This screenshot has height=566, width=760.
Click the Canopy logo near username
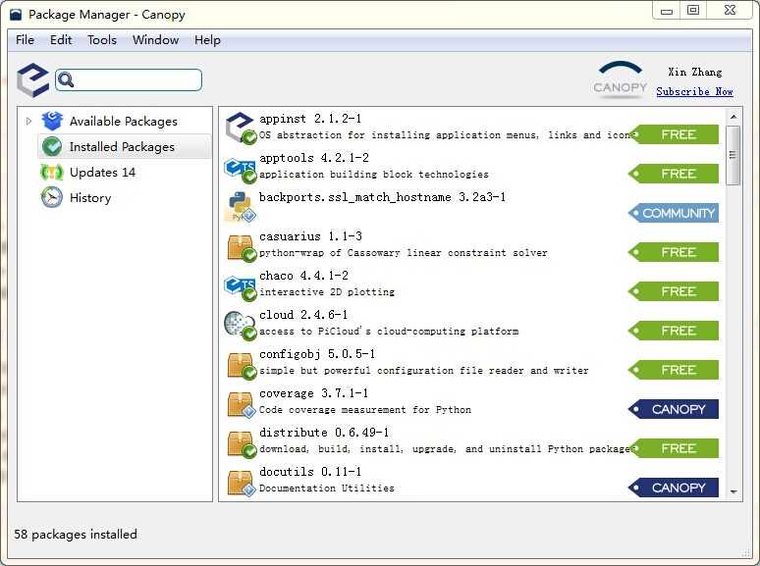(x=620, y=79)
